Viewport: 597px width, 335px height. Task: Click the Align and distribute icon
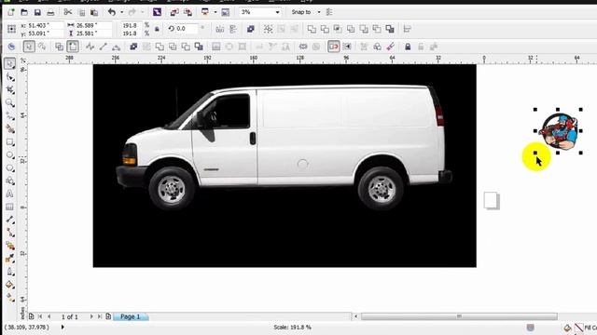point(407,29)
